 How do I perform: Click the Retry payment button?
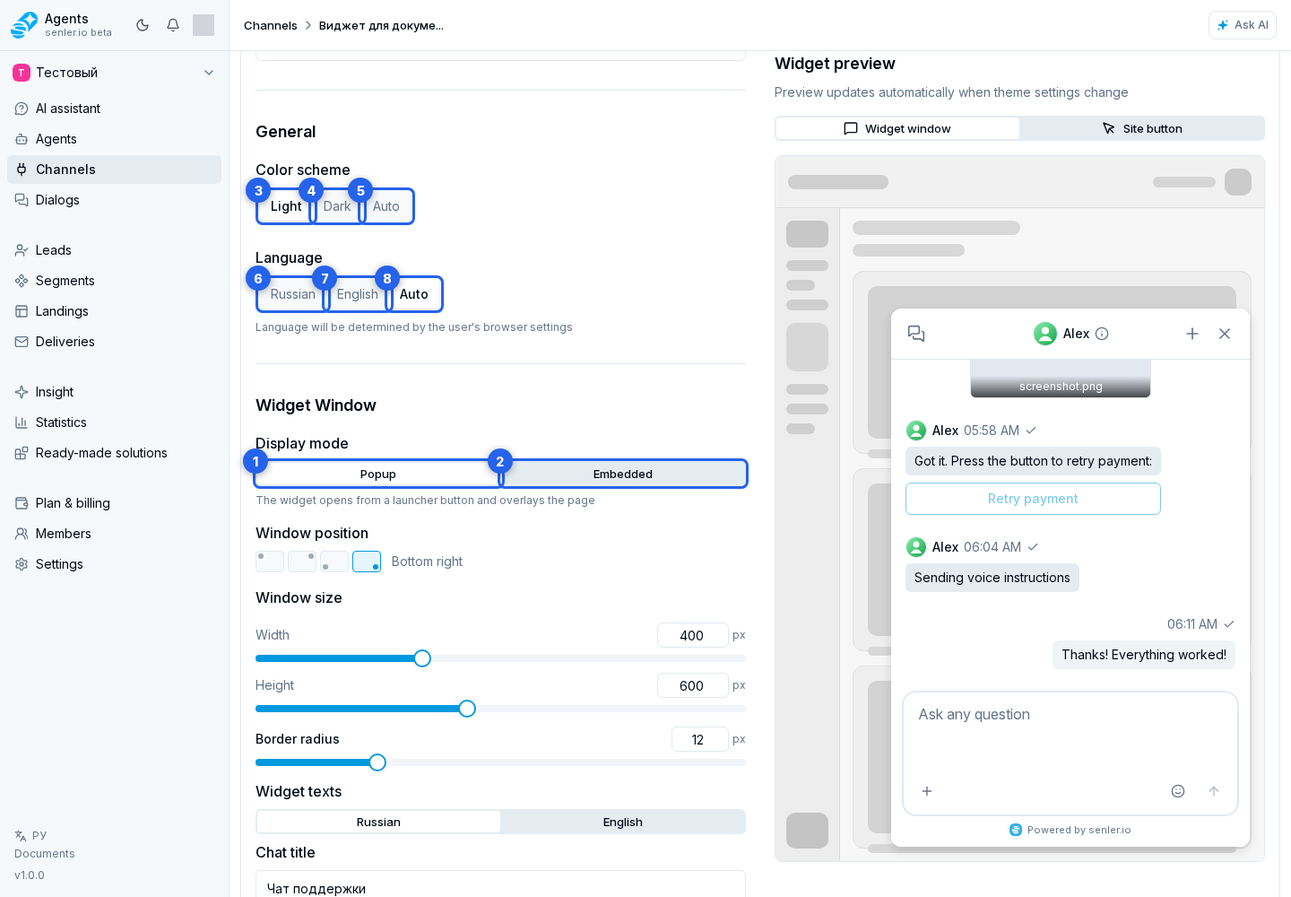1033,499
